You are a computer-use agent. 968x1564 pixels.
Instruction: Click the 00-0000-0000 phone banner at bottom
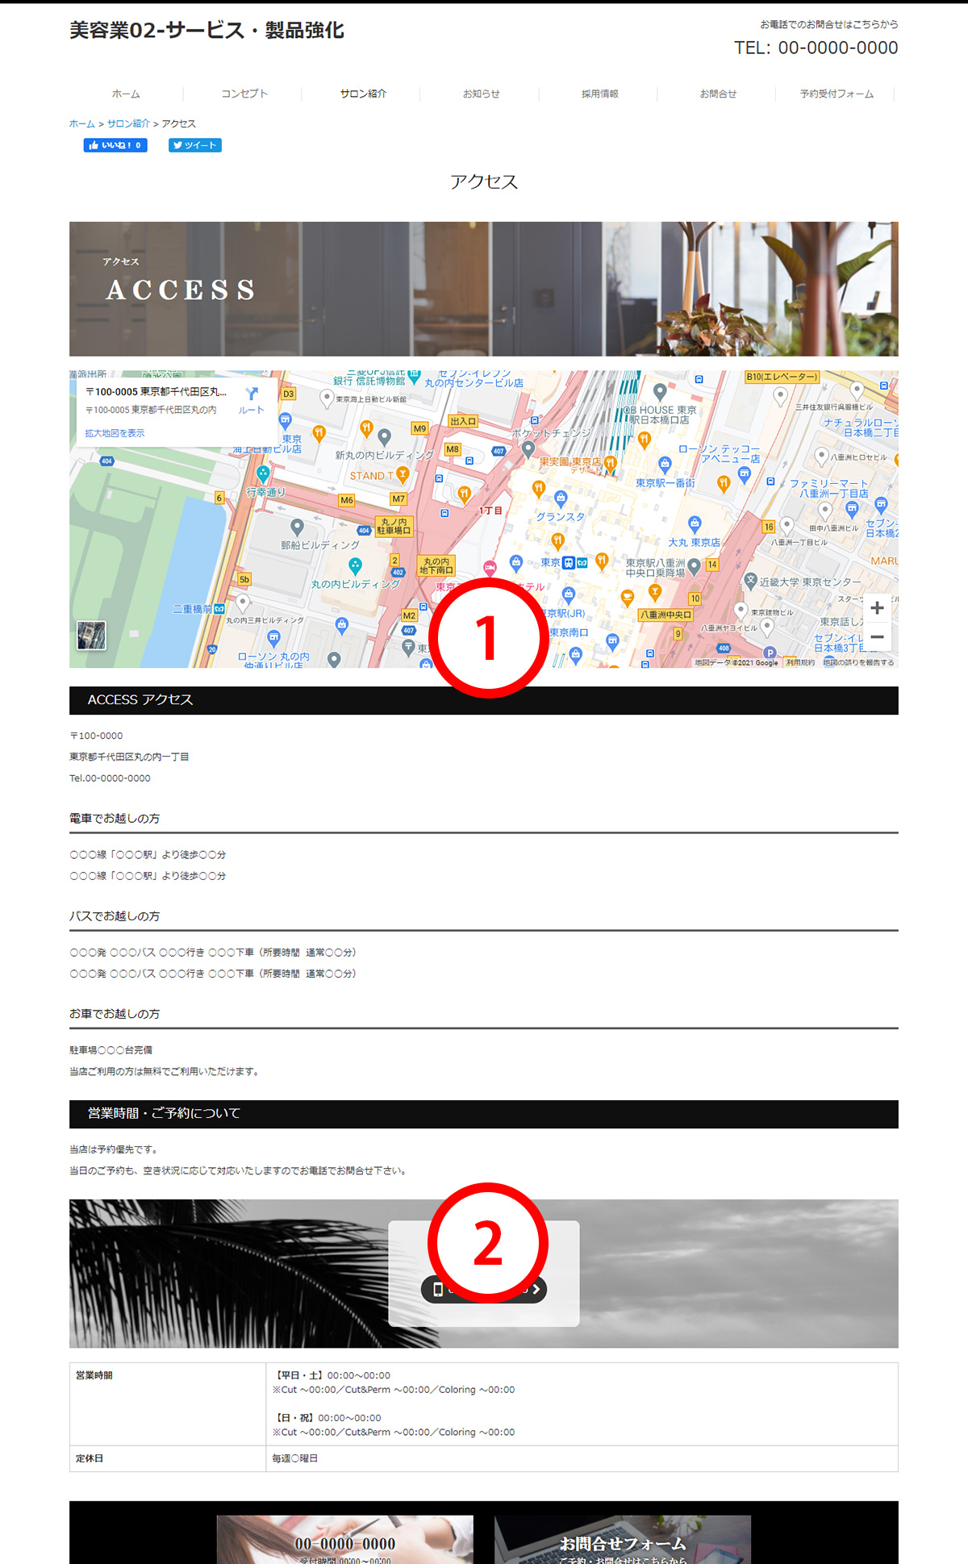(x=345, y=1540)
